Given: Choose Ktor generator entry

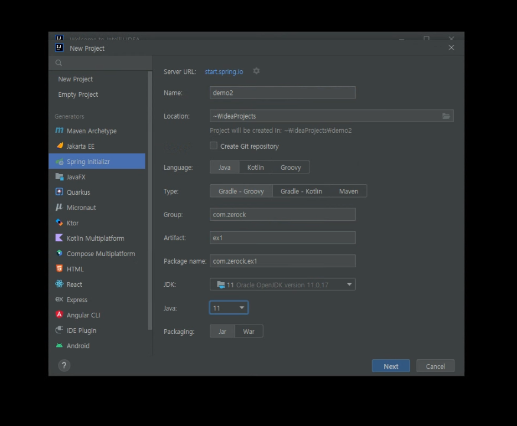Looking at the screenshot, I should 97,223.
